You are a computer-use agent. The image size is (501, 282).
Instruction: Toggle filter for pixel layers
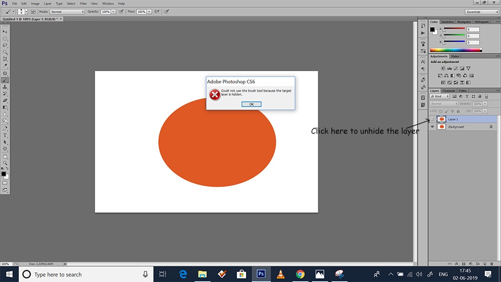[455, 96]
